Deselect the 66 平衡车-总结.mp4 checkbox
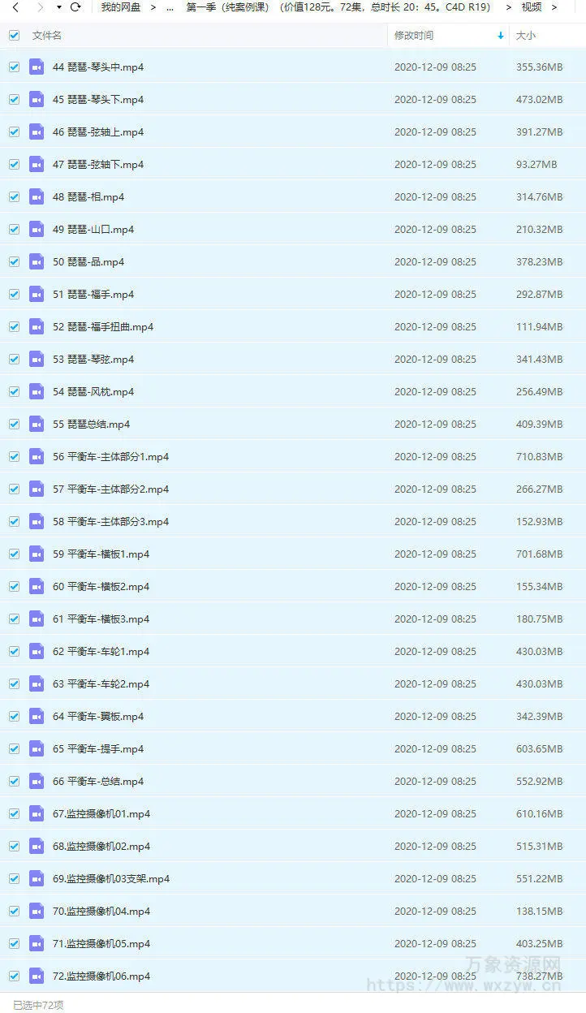This screenshot has height=1013, width=586. [x=14, y=781]
